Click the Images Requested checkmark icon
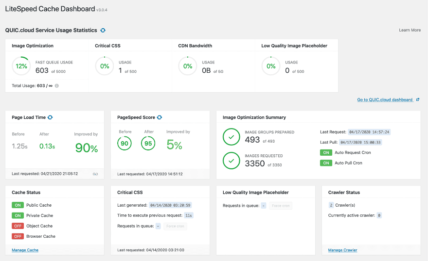Screen dimensions: 428x261 coord(232,161)
